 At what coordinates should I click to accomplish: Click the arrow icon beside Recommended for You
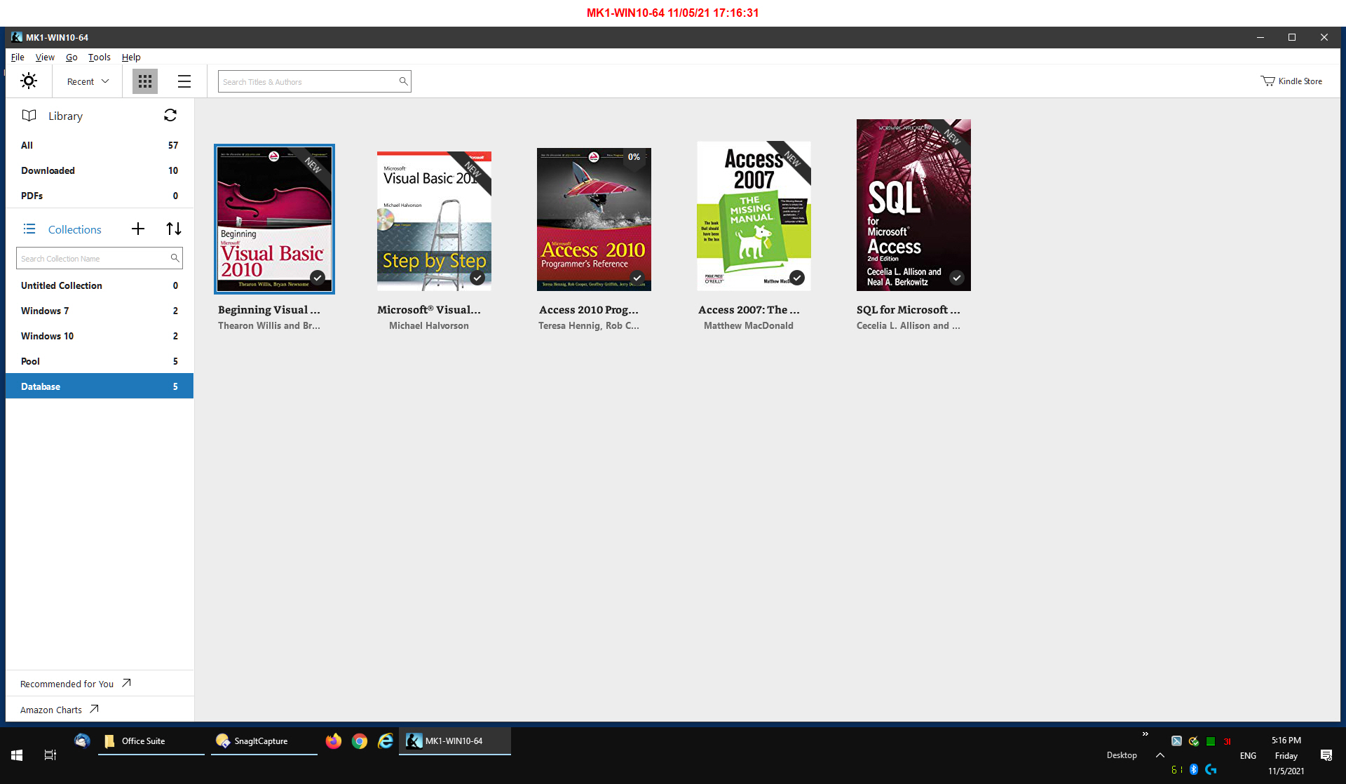click(126, 683)
